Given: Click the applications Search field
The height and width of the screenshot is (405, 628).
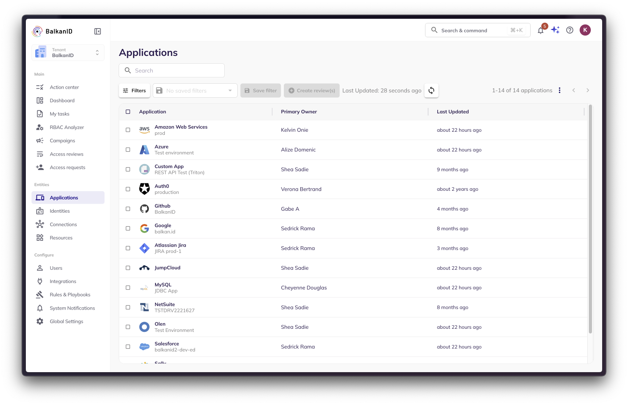Looking at the screenshot, I should coord(171,70).
